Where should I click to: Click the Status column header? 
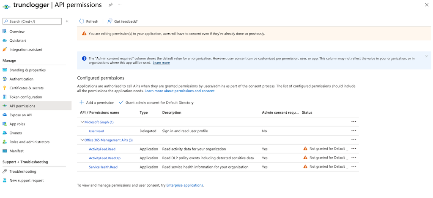[x=307, y=112]
